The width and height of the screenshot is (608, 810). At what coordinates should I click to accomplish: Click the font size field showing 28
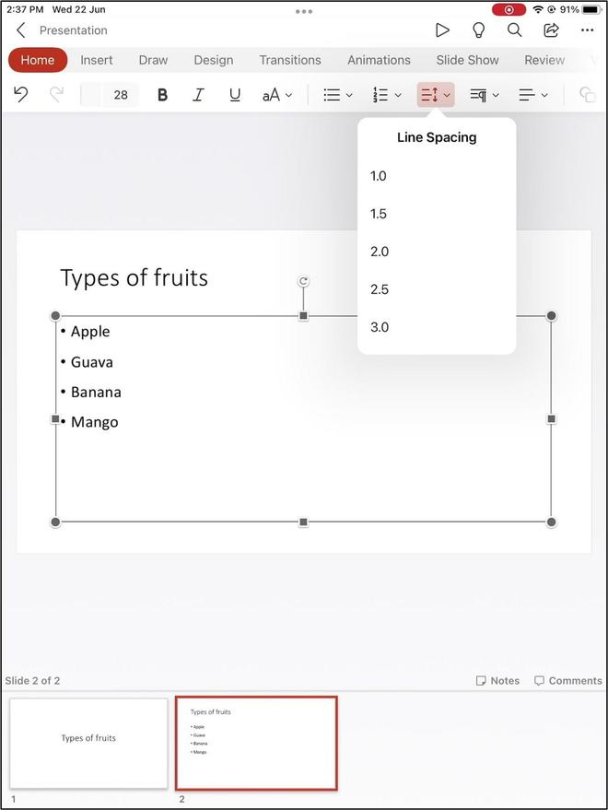click(x=121, y=95)
